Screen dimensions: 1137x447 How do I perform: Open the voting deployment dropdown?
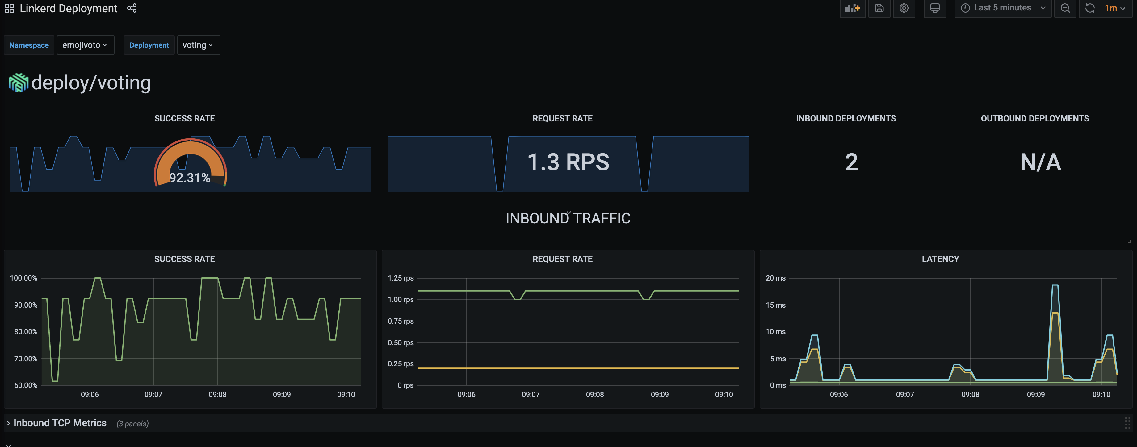[198, 45]
